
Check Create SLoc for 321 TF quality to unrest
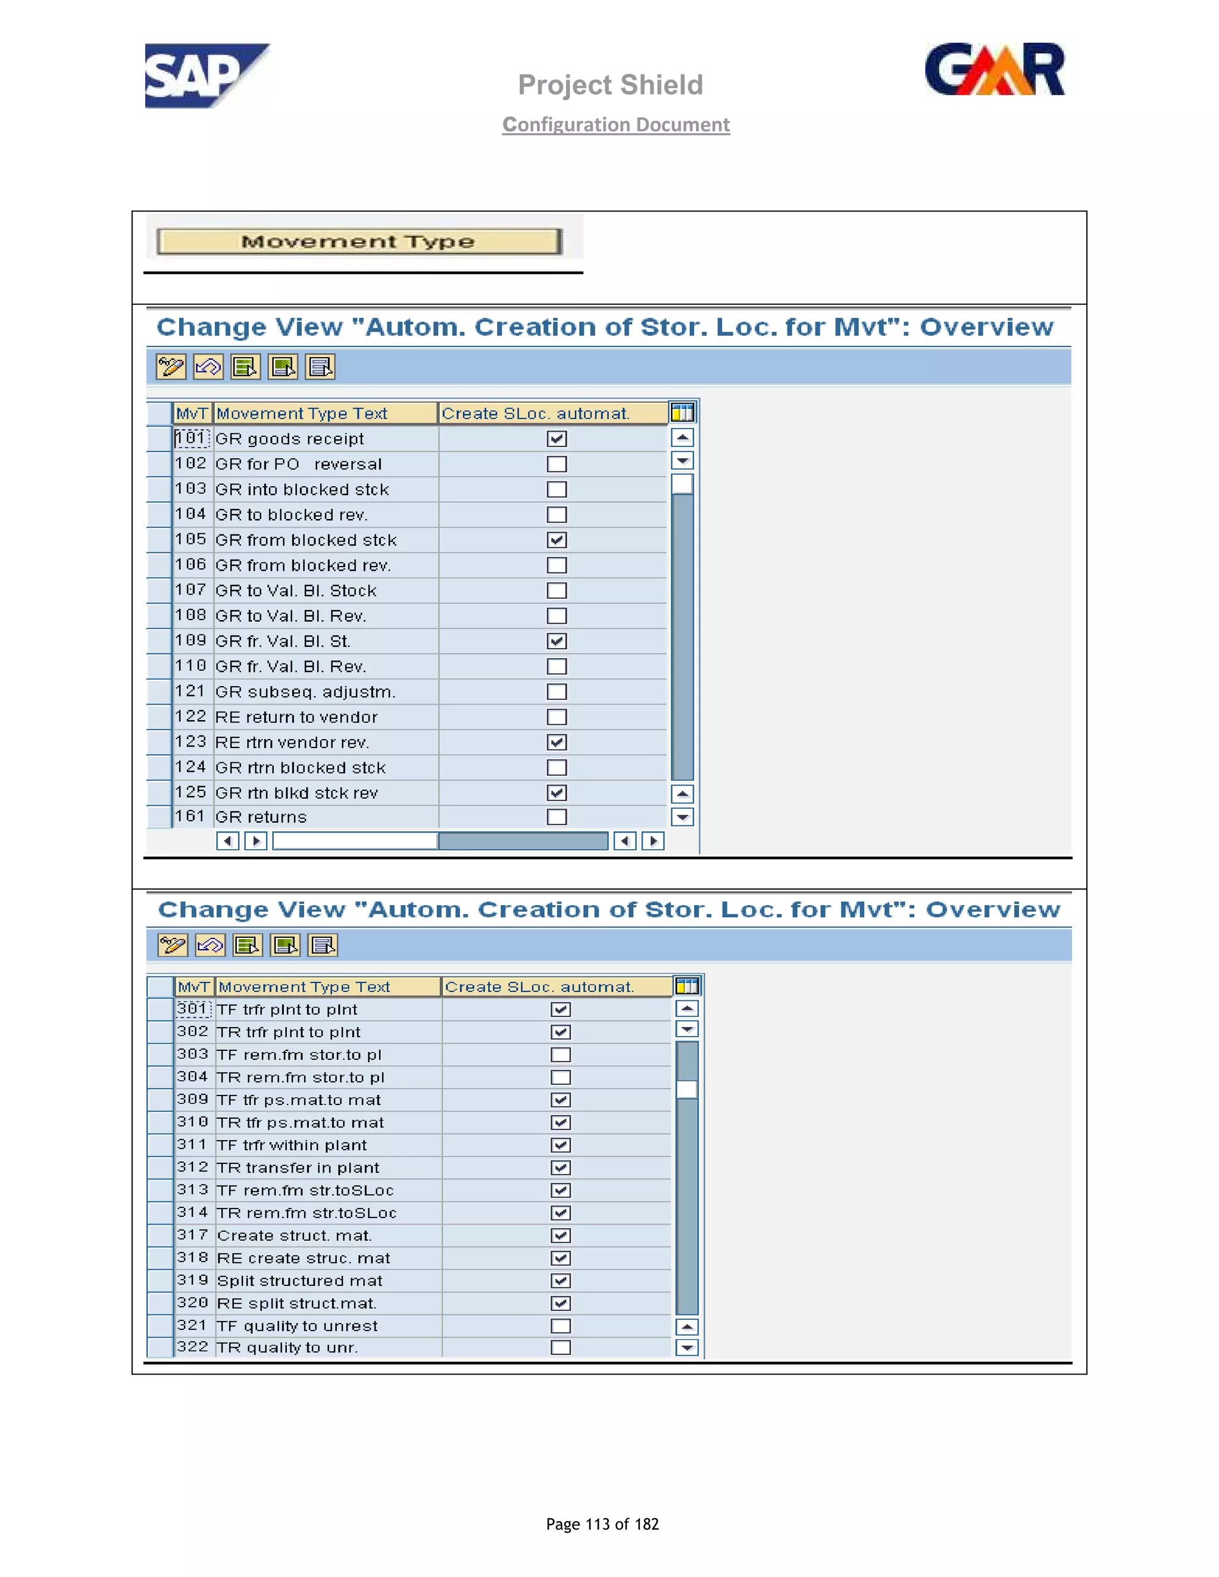pyautogui.click(x=560, y=1326)
